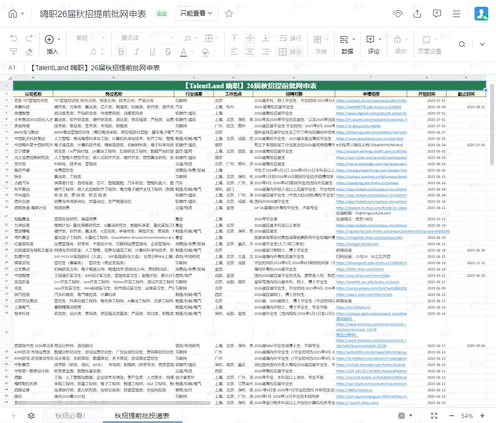The height and width of the screenshot is (423, 496).
Task: Click the A1 cell name box
Action: click(12, 68)
